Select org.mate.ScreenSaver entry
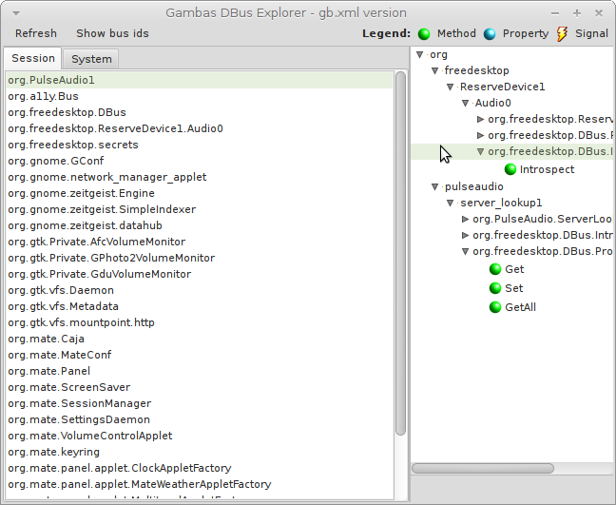 pos(200,387)
